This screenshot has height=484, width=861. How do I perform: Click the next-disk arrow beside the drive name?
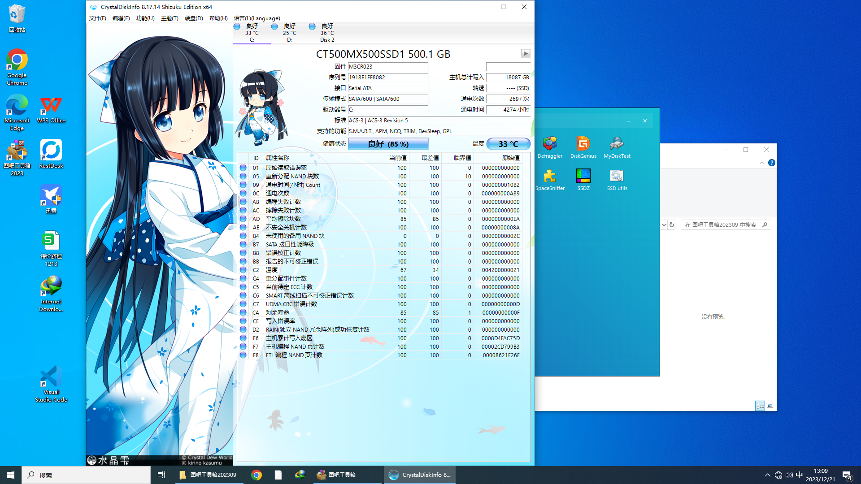pos(526,53)
